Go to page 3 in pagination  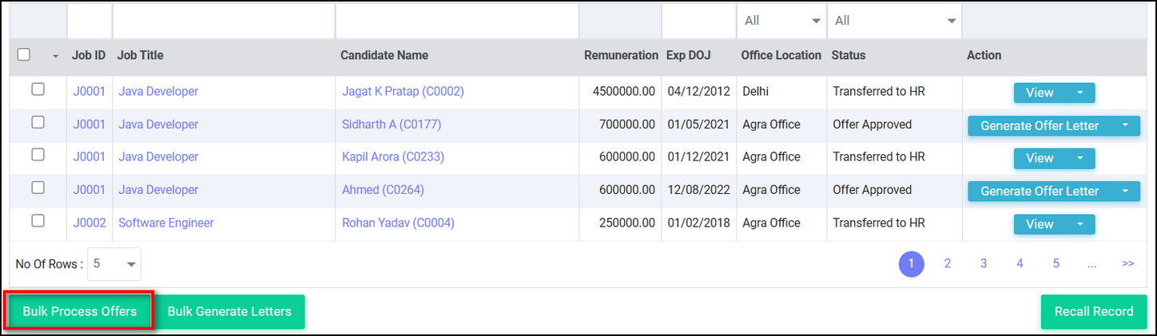tap(984, 263)
